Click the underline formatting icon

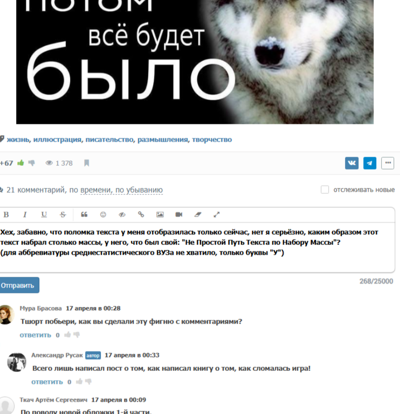tap(44, 215)
